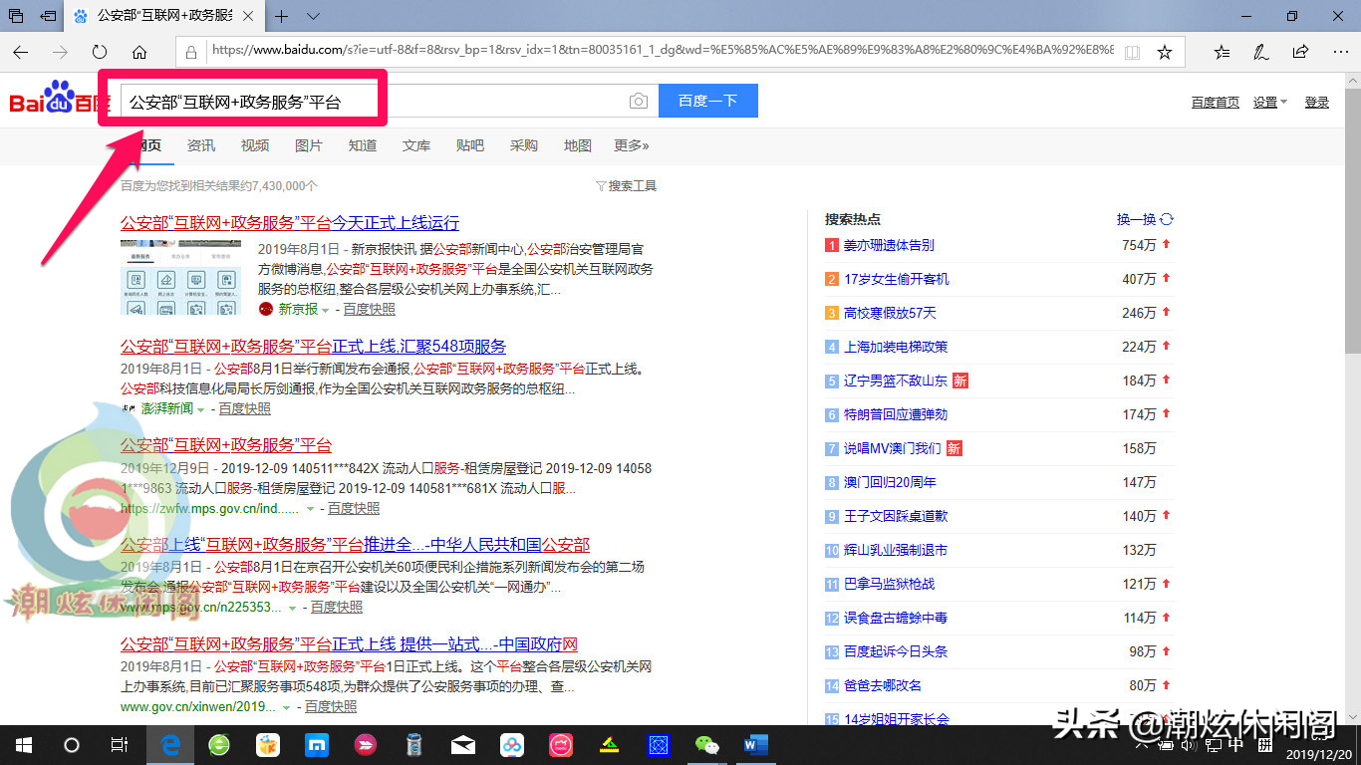
Task: Share this page
Action: coord(1300,52)
